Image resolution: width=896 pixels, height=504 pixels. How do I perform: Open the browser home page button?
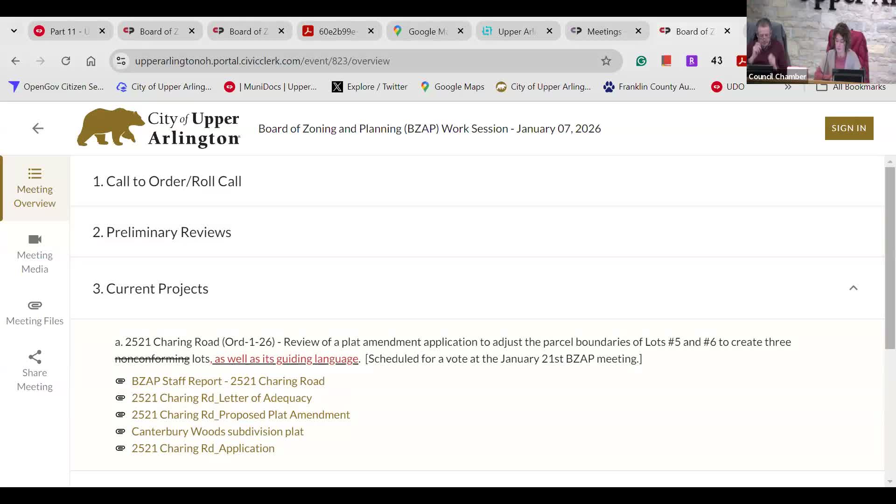[x=91, y=61]
